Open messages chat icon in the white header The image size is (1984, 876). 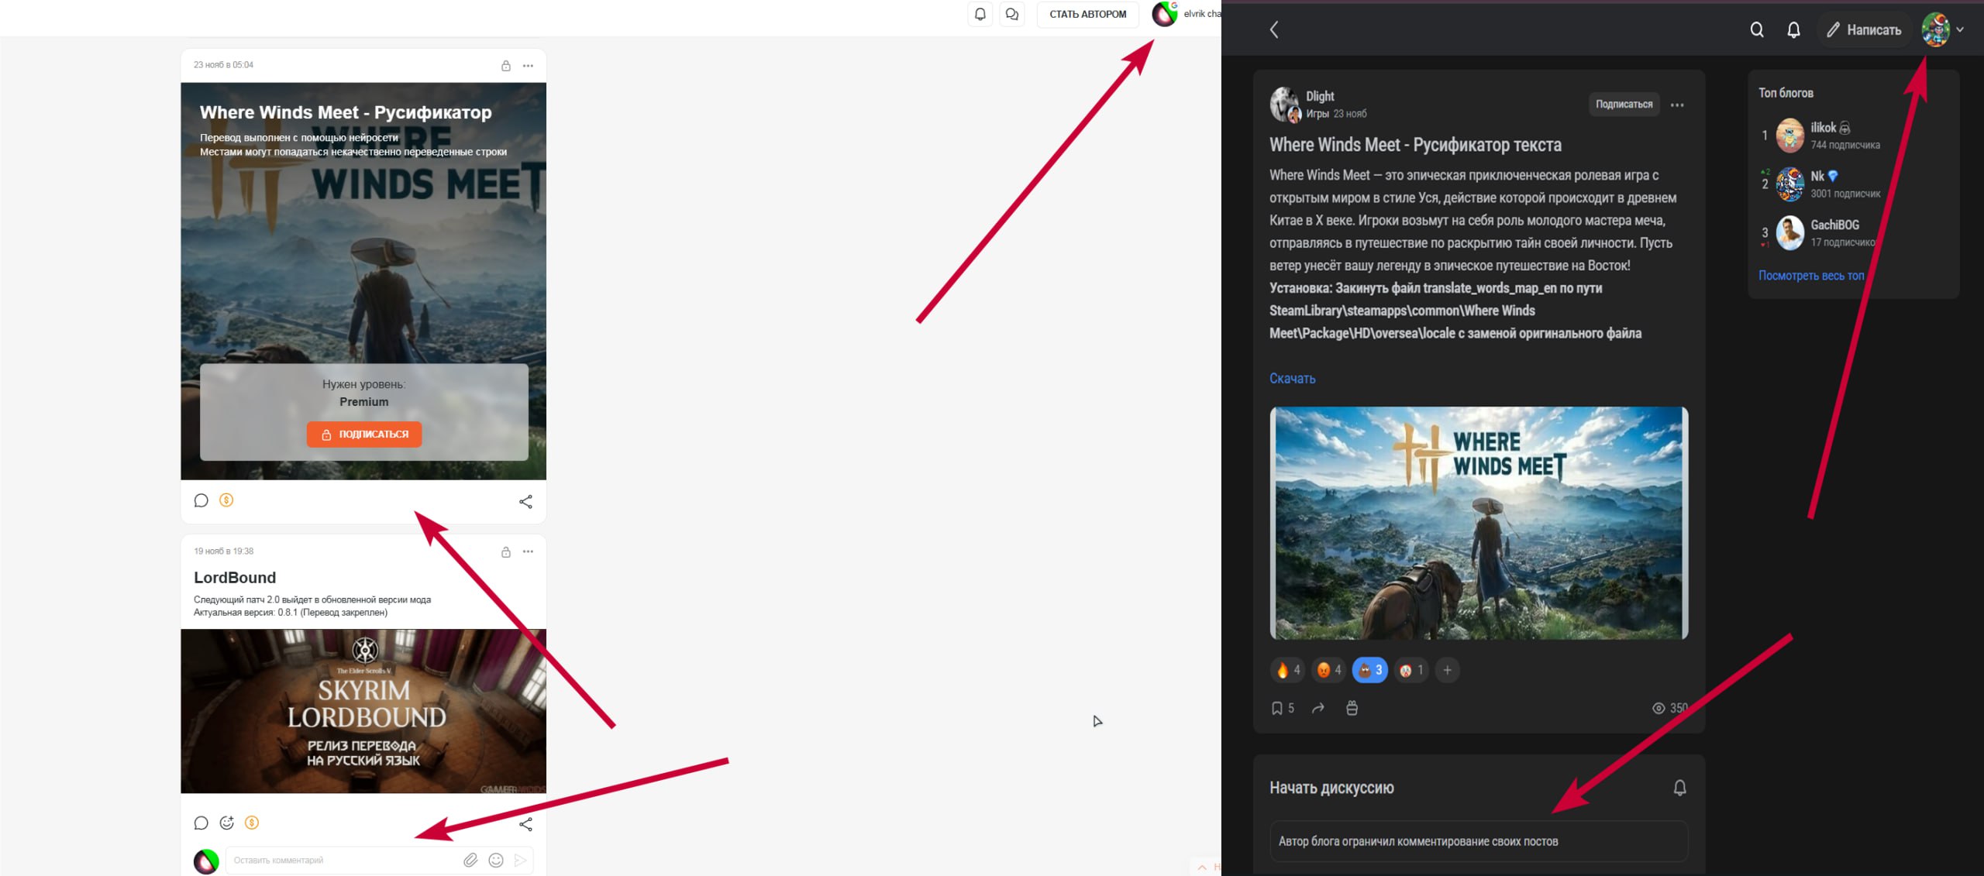tap(1011, 14)
